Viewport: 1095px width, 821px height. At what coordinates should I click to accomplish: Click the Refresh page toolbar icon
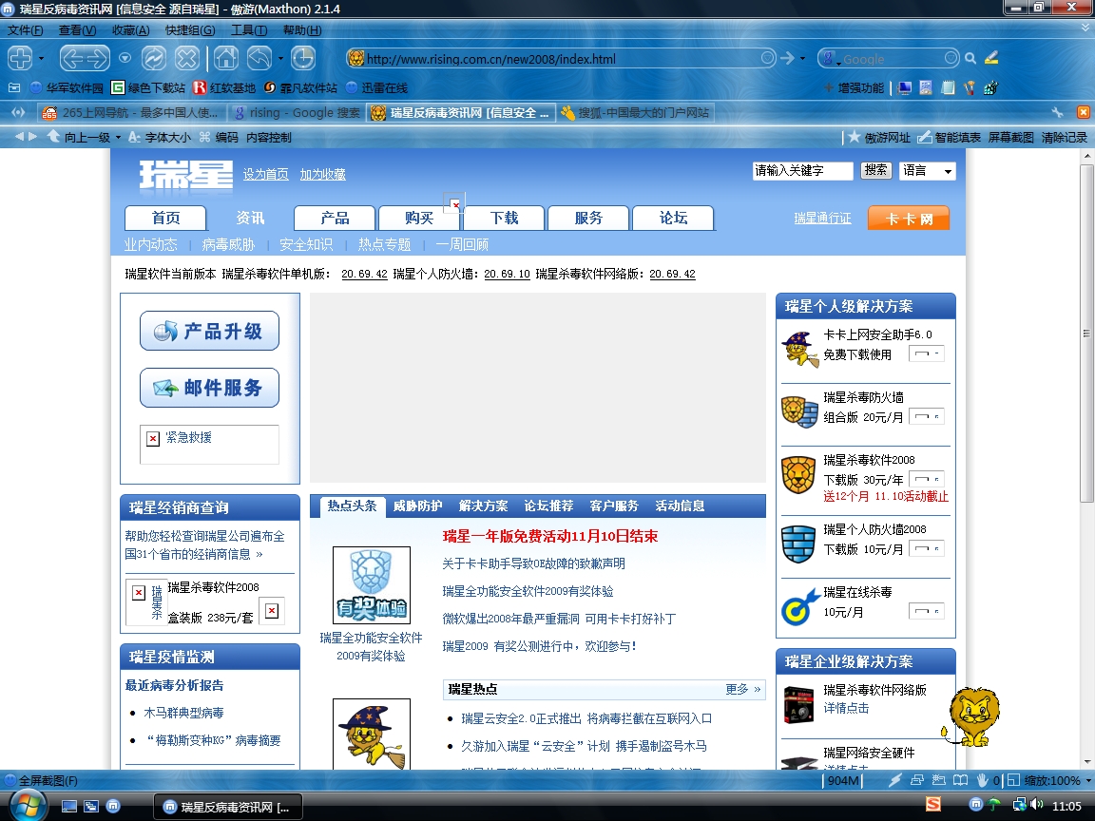pyautogui.click(x=154, y=58)
